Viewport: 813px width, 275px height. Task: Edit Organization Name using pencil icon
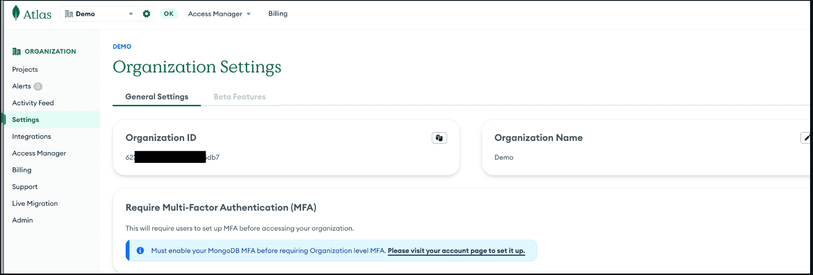(806, 138)
